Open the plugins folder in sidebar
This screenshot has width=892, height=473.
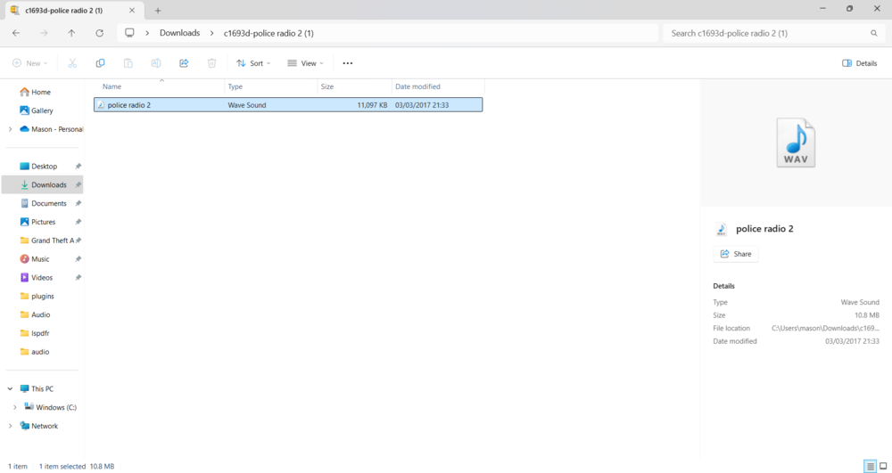coord(43,297)
